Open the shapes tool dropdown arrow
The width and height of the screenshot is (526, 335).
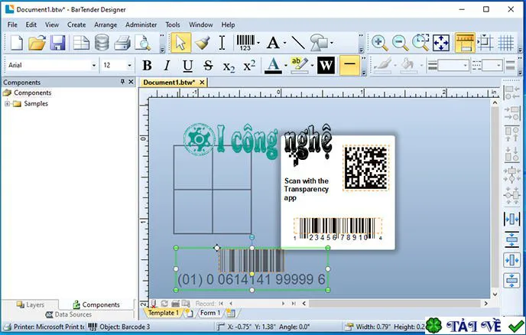point(332,43)
